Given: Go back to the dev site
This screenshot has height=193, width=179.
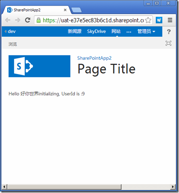Looking at the screenshot, I should coord(10,32).
